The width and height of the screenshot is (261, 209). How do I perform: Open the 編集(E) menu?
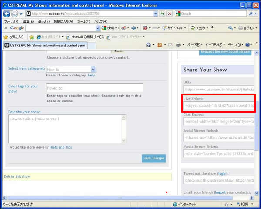(28, 21)
